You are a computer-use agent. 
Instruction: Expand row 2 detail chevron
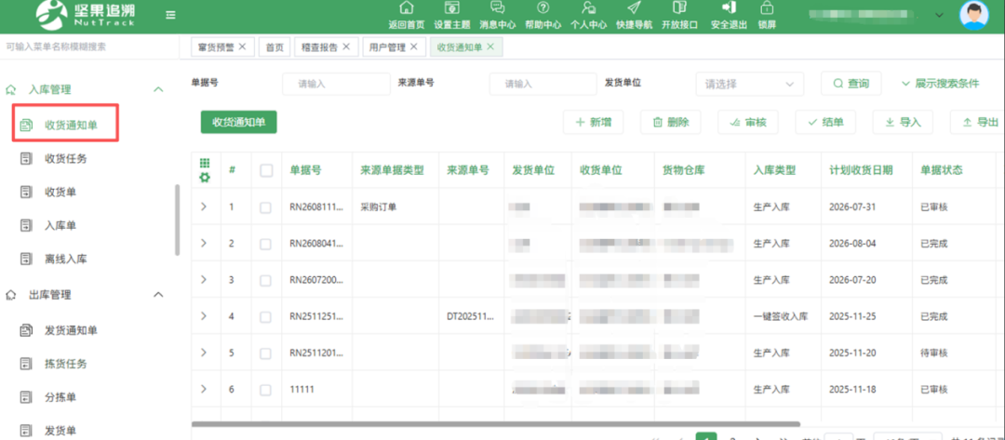click(204, 244)
